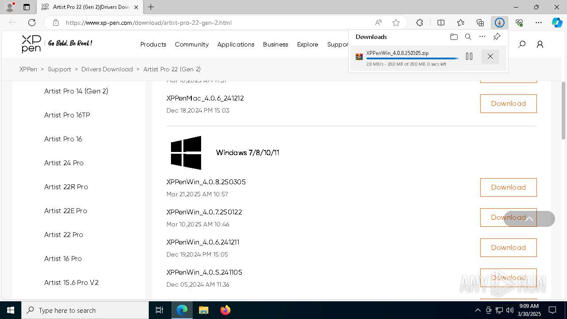The height and width of the screenshot is (319, 567).
Task: Open the Windows Start menu
Action: pyautogui.click(x=11, y=310)
